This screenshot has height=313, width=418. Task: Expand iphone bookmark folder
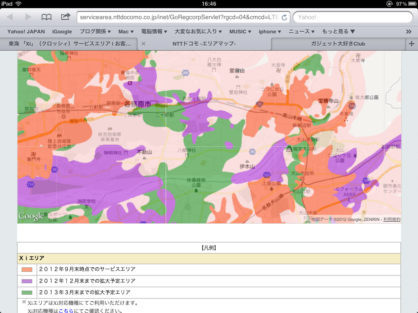tap(270, 32)
